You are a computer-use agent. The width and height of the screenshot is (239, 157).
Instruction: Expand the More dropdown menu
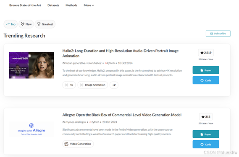click(89, 5)
